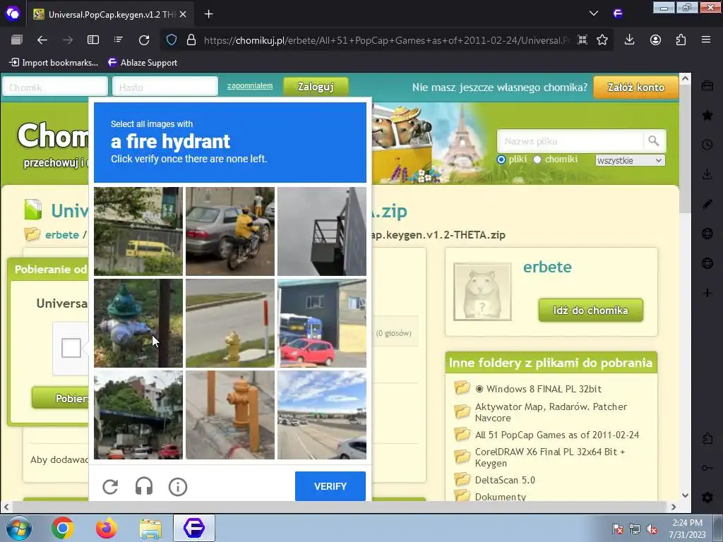
Task: Open CorelDRAW X6 Final PL folder
Action: coord(550,457)
